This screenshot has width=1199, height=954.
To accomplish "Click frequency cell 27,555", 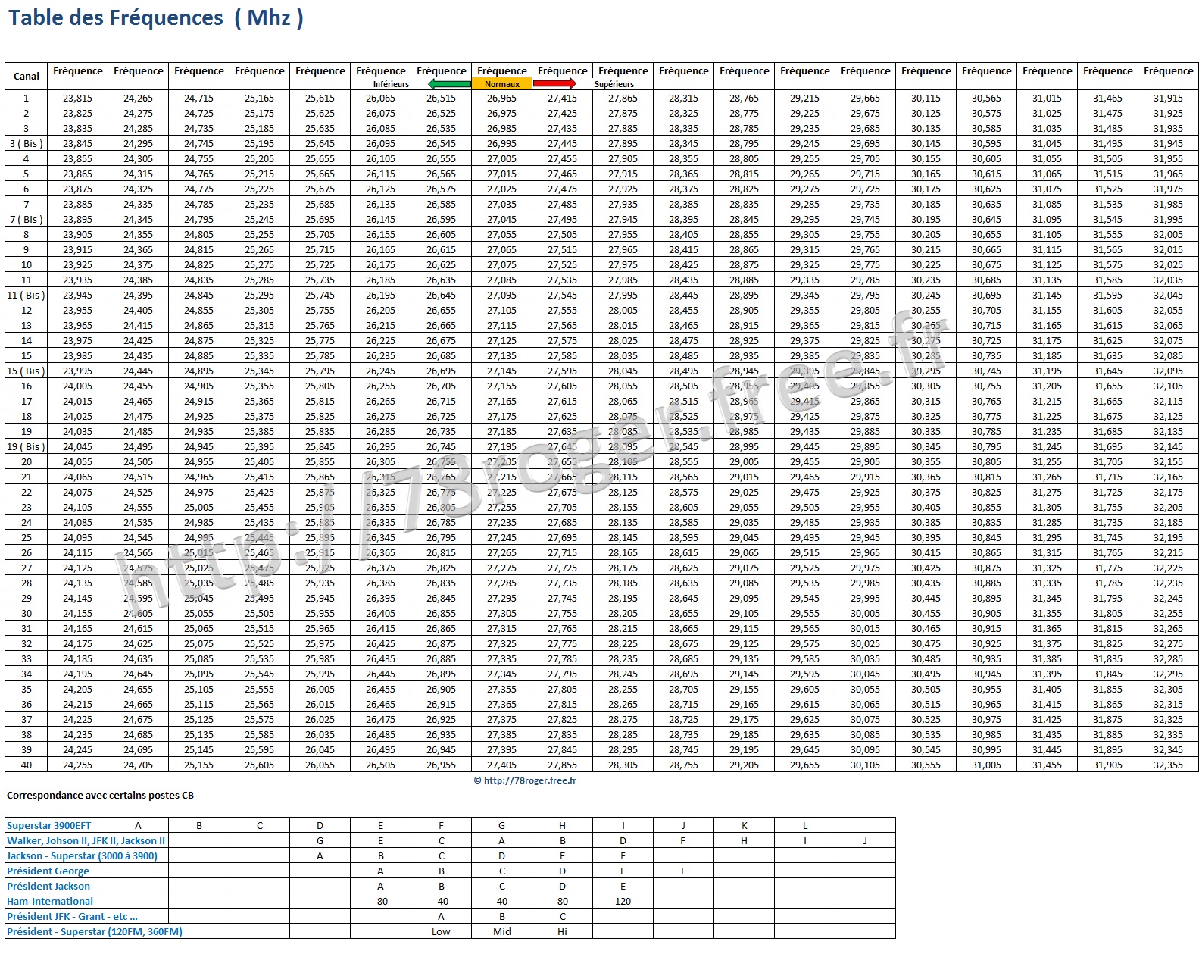I will 563,311.
